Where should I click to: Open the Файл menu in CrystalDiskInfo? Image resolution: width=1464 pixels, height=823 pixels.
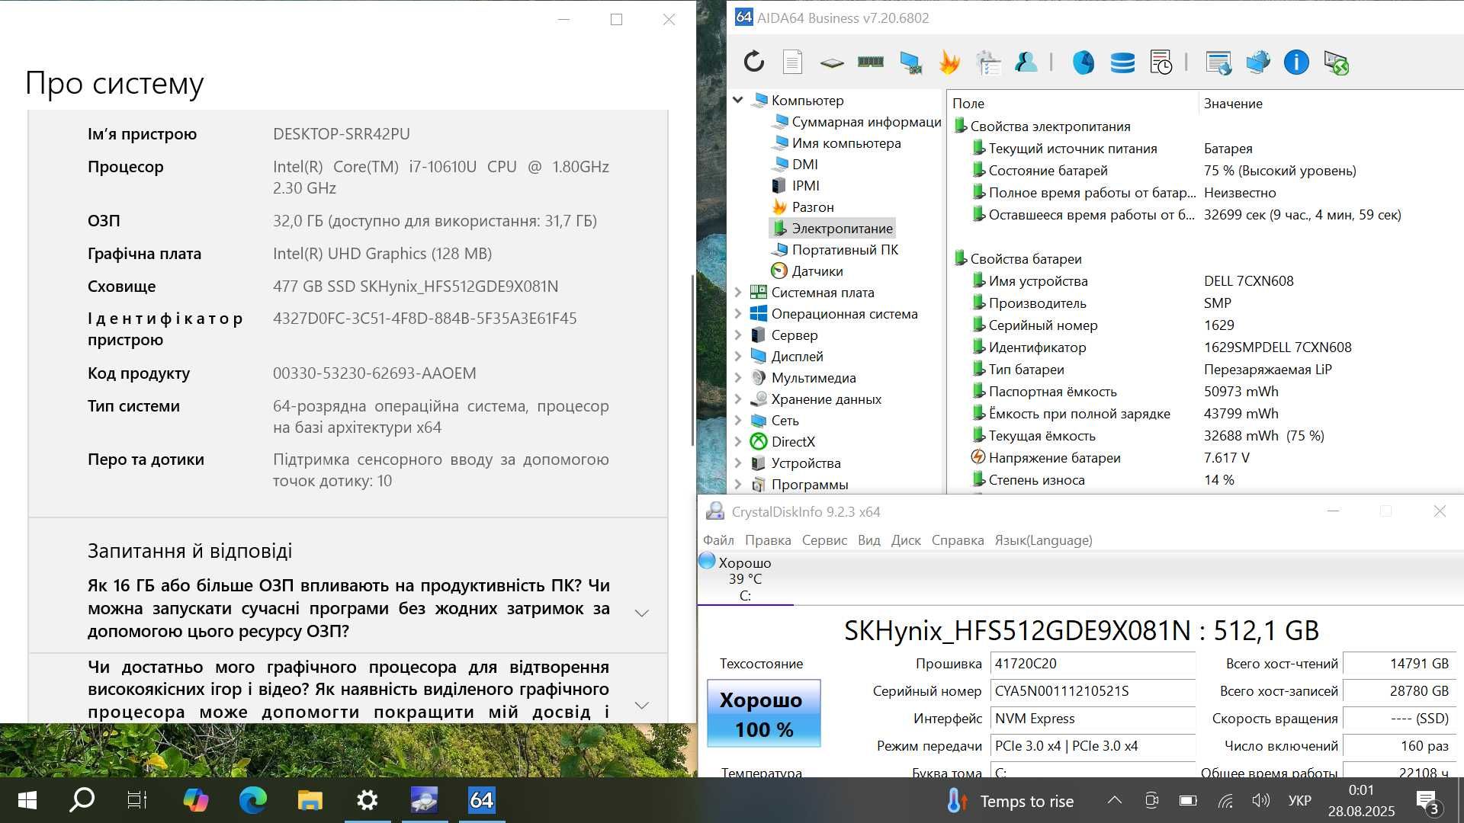tap(718, 540)
